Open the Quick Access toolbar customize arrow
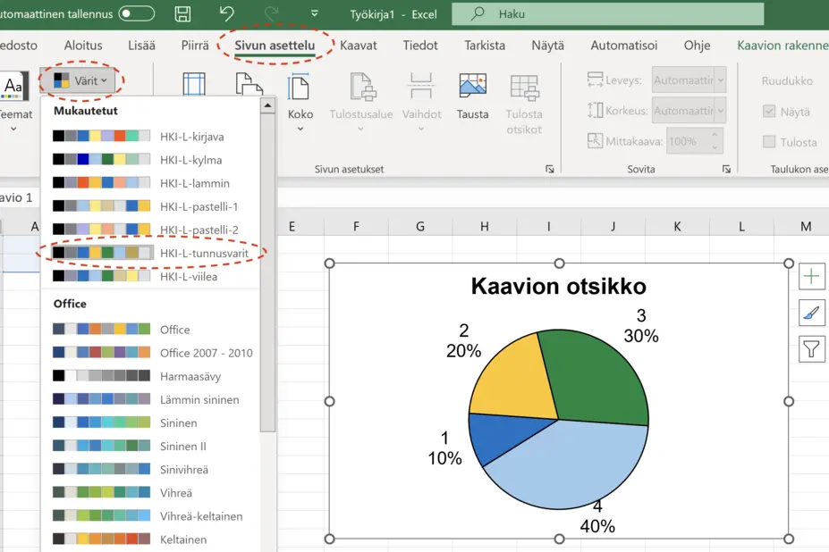The width and height of the screenshot is (829, 552). pos(315,13)
